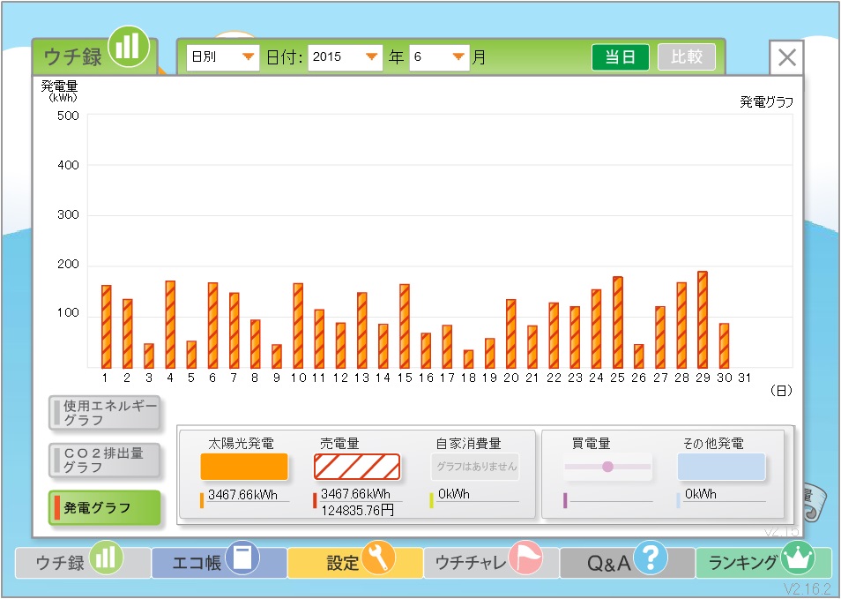Click the 発電量 (kWh) axis label
The height and width of the screenshot is (599, 841).
pos(60,91)
